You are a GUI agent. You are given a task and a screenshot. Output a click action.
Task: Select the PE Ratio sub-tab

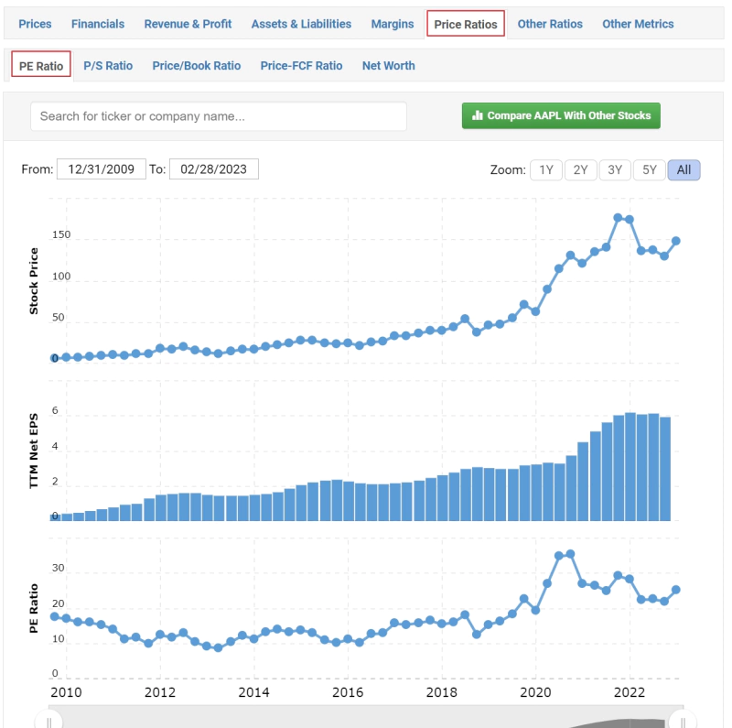(41, 65)
